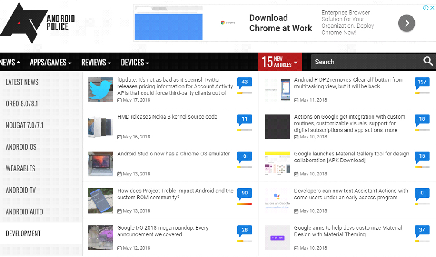Open comments bubble showing 197
The image size is (436, 257).
point(422,82)
